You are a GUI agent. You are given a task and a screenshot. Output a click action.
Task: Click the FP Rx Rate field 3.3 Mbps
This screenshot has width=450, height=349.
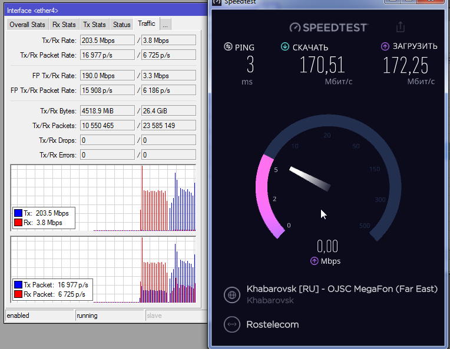pyautogui.click(x=168, y=76)
